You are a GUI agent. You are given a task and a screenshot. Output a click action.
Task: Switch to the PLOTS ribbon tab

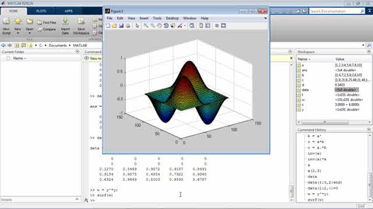(x=41, y=11)
